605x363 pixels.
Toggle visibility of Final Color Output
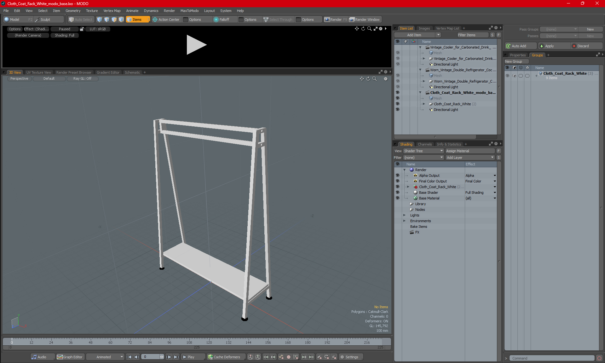pos(397,181)
